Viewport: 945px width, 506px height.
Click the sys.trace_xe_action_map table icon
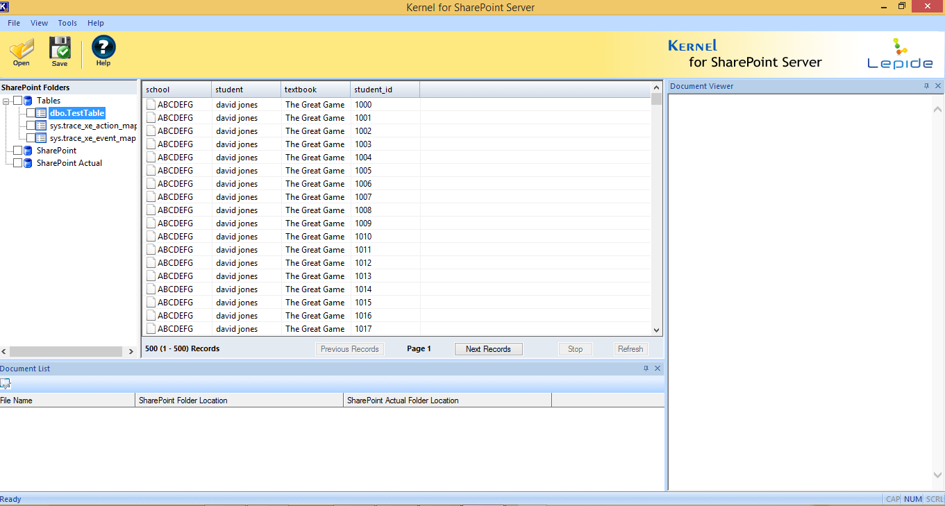coord(41,126)
